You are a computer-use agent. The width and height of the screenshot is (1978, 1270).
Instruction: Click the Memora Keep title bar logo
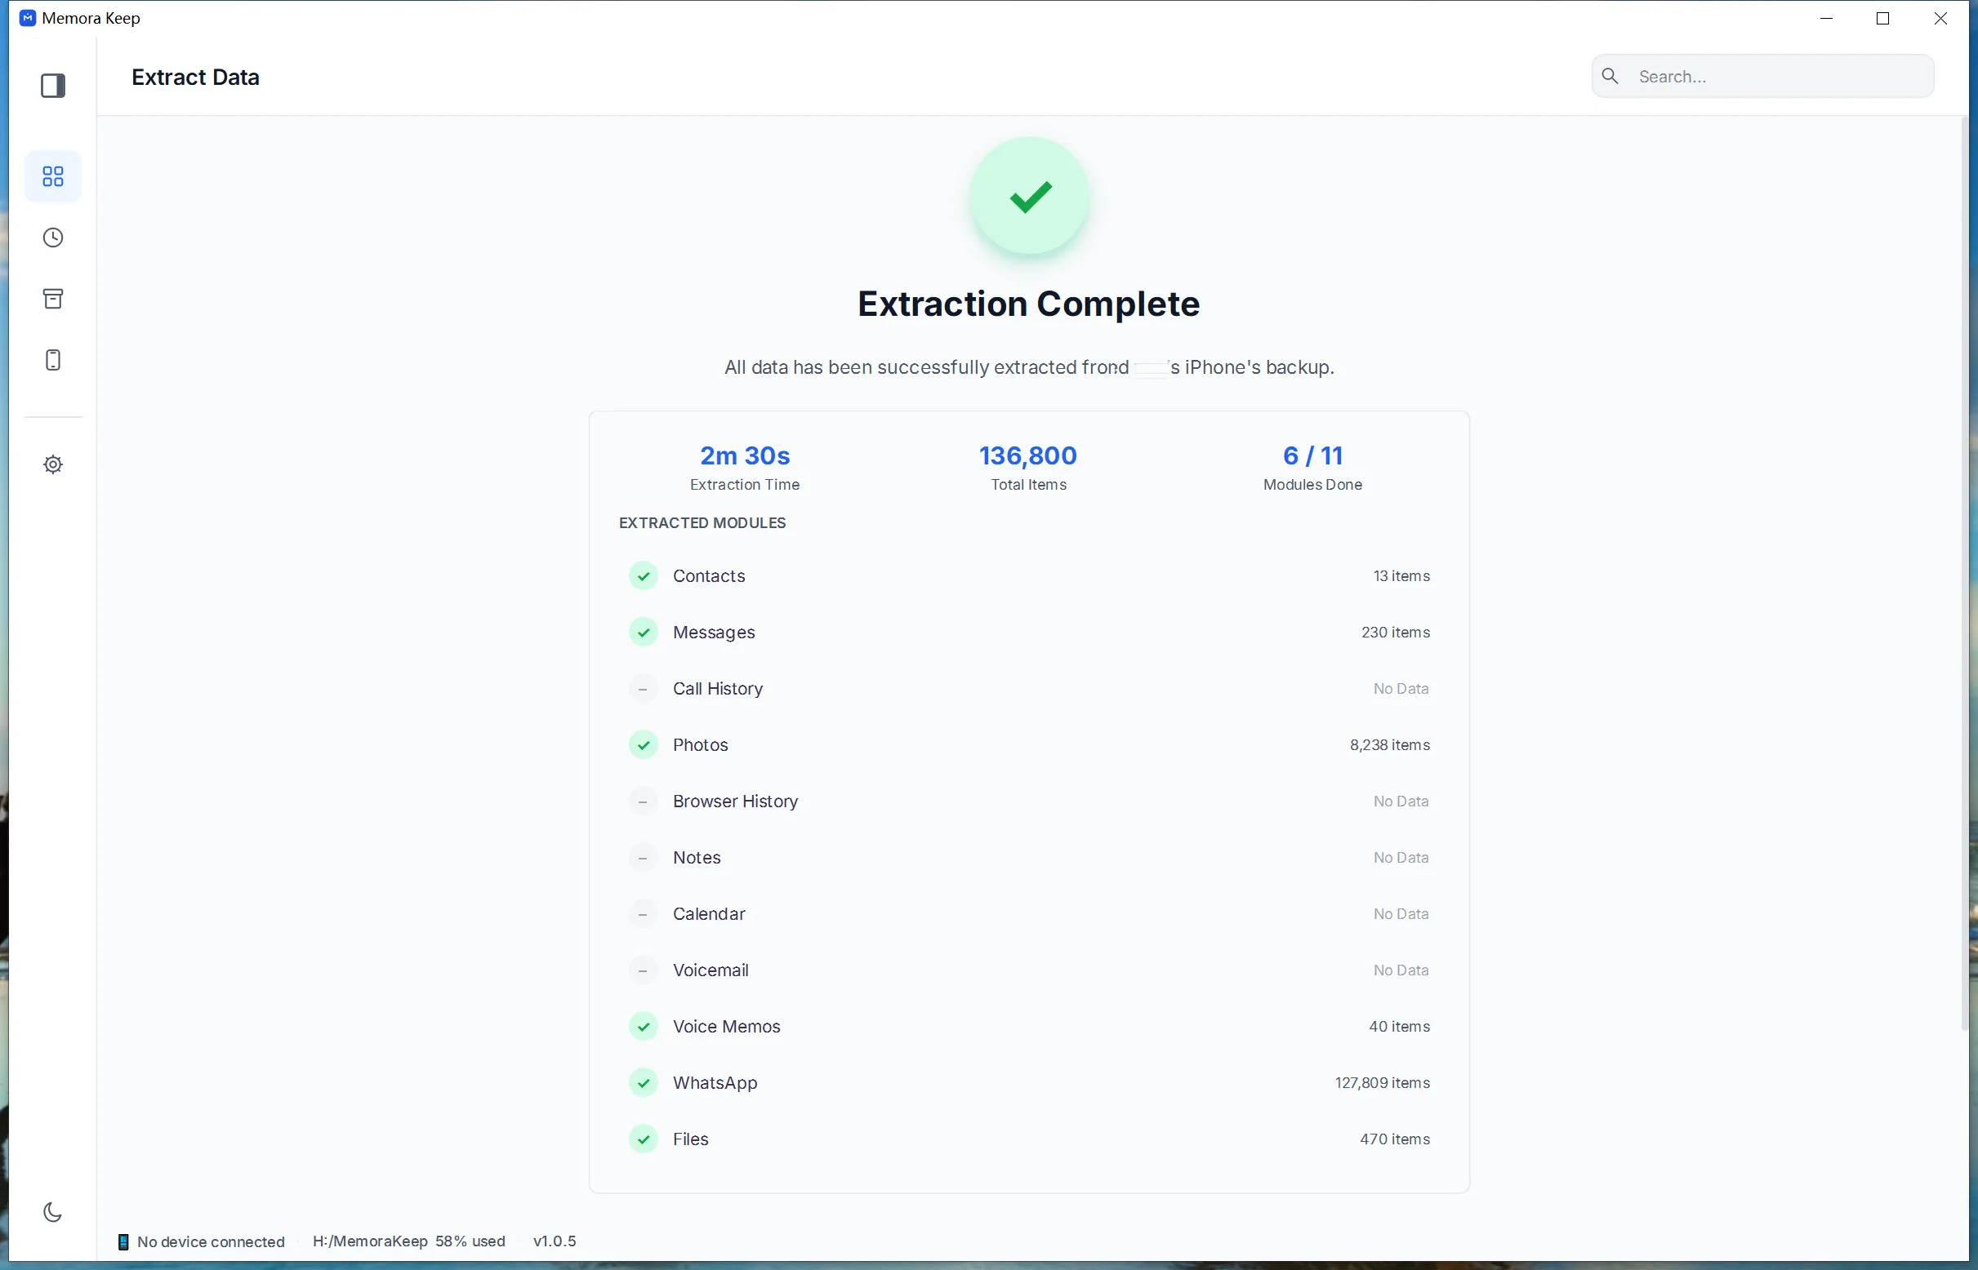click(27, 17)
